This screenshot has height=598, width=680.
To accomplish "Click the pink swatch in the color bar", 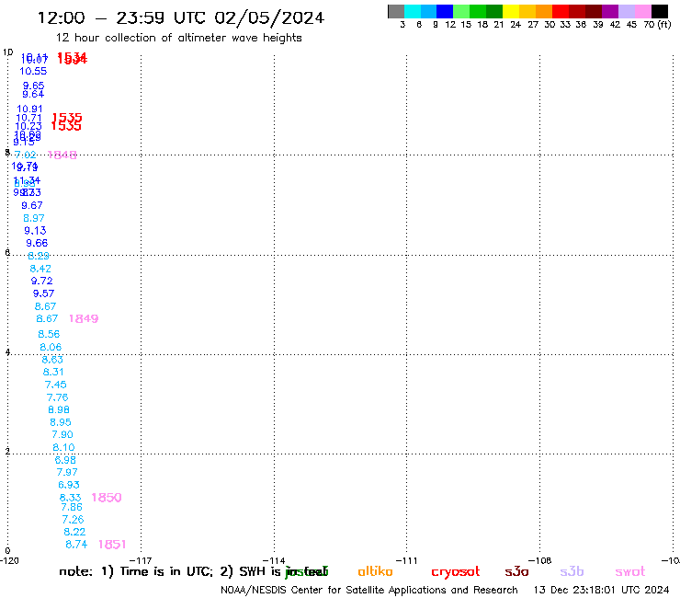I will tap(642, 11).
